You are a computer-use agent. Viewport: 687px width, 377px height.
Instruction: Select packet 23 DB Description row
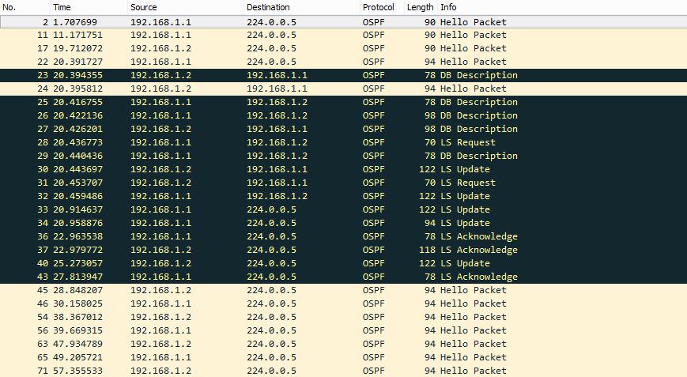(x=343, y=75)
